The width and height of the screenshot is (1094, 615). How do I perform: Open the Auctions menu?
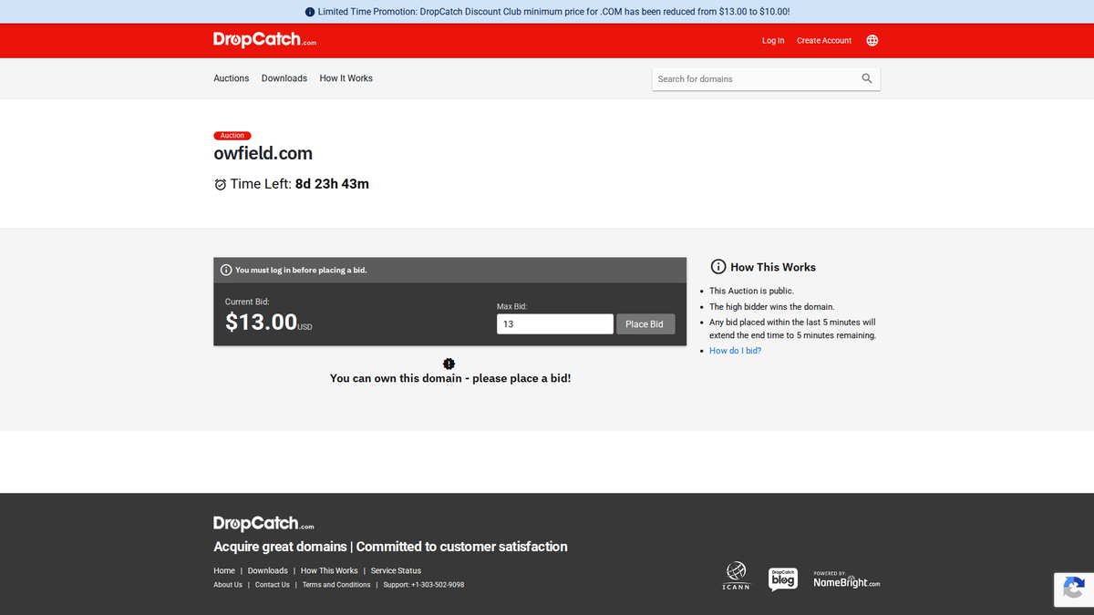(x=232, y=78)
